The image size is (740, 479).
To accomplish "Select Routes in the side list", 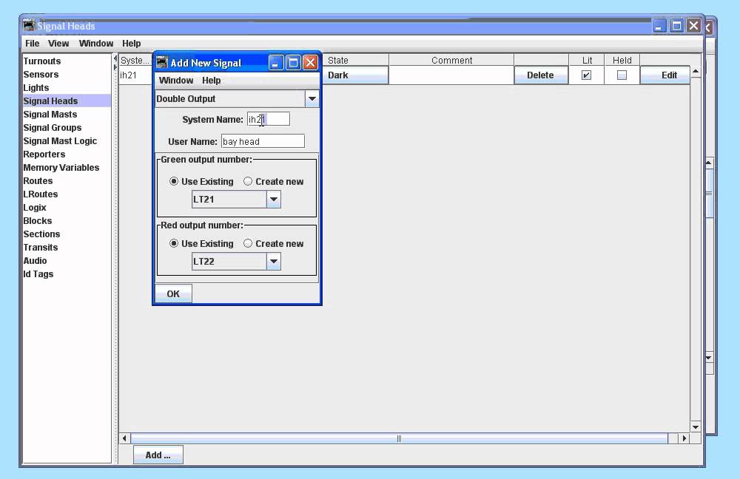I will click(67, 181).
